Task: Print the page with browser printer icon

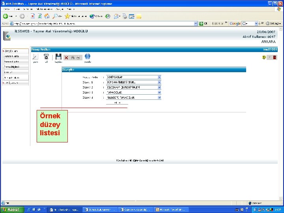Action: [x=125, y=16]
